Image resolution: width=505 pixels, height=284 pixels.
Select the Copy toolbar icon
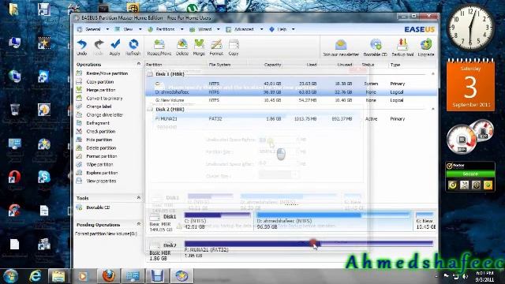[234, 47]
